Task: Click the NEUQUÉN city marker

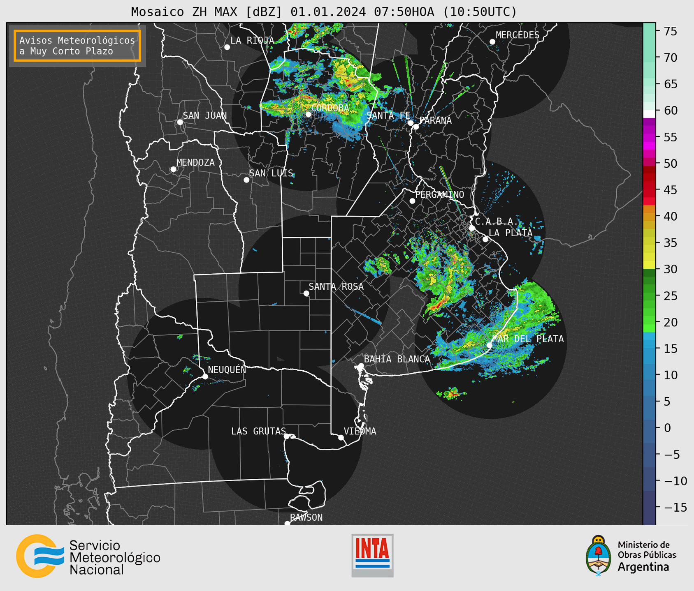Action: [x=205, y=376]
